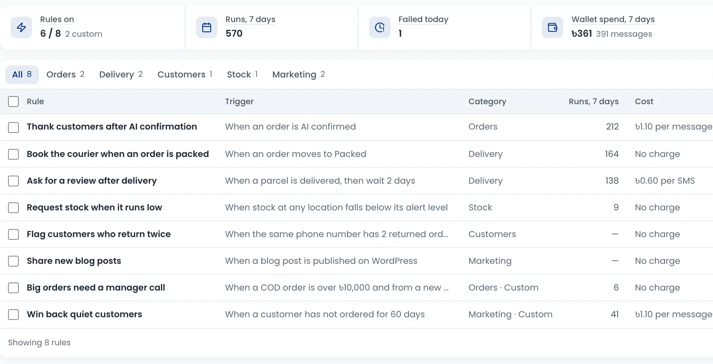Select the Share new blog posts checkbox
Viewport: 713px width, 364px height.
tap(13, 261)
